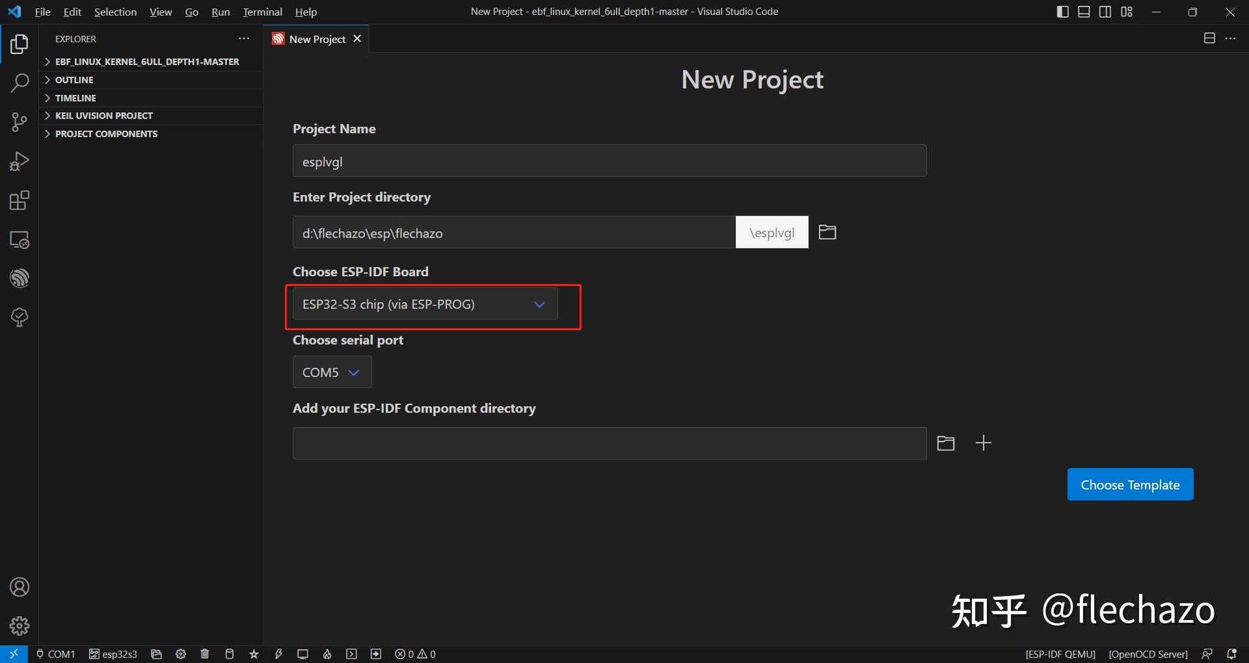Click the execute custom task arrow icon
The width and height of the screenshot is (1249, 663).
(x=376, y=654)
